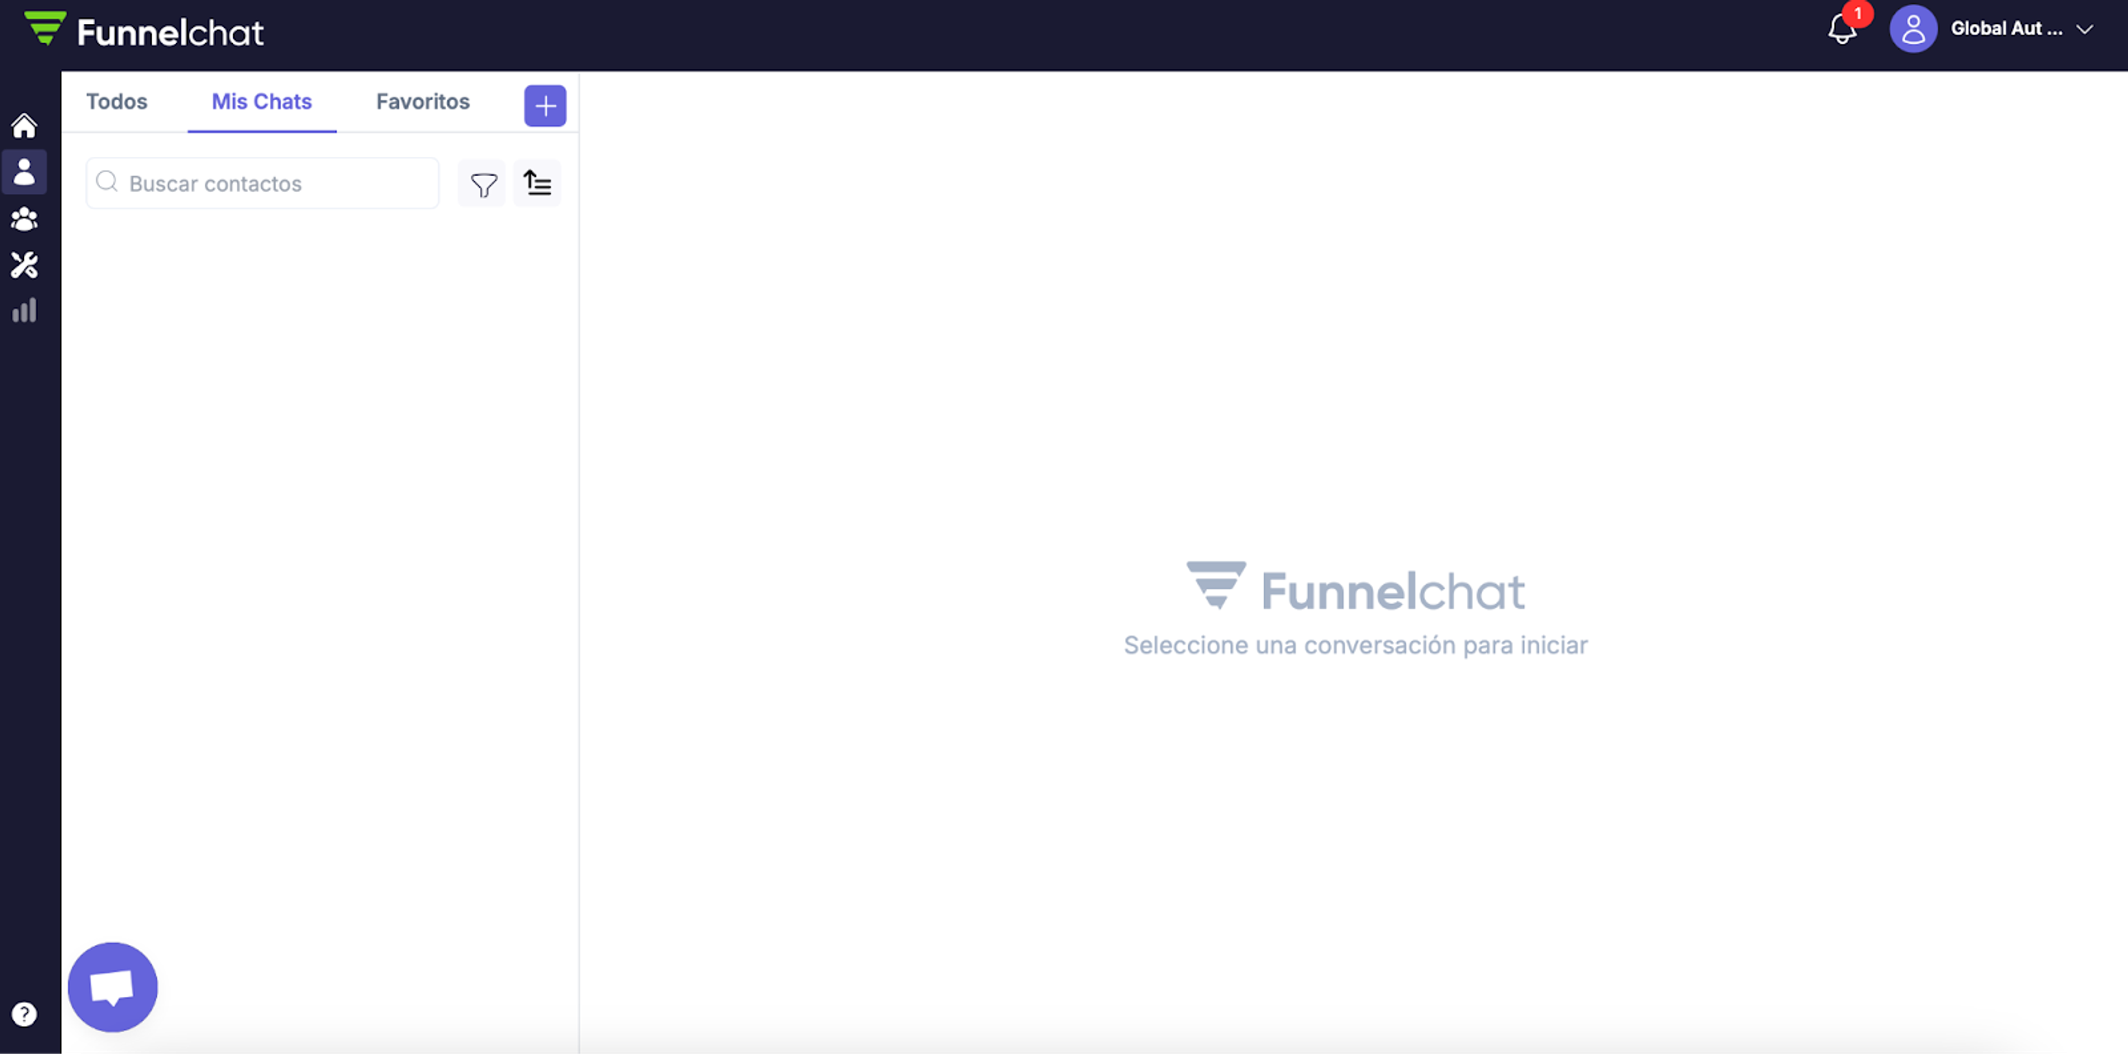
Task: Open the tools wrench sidebar icon
Action: (24, 265)
